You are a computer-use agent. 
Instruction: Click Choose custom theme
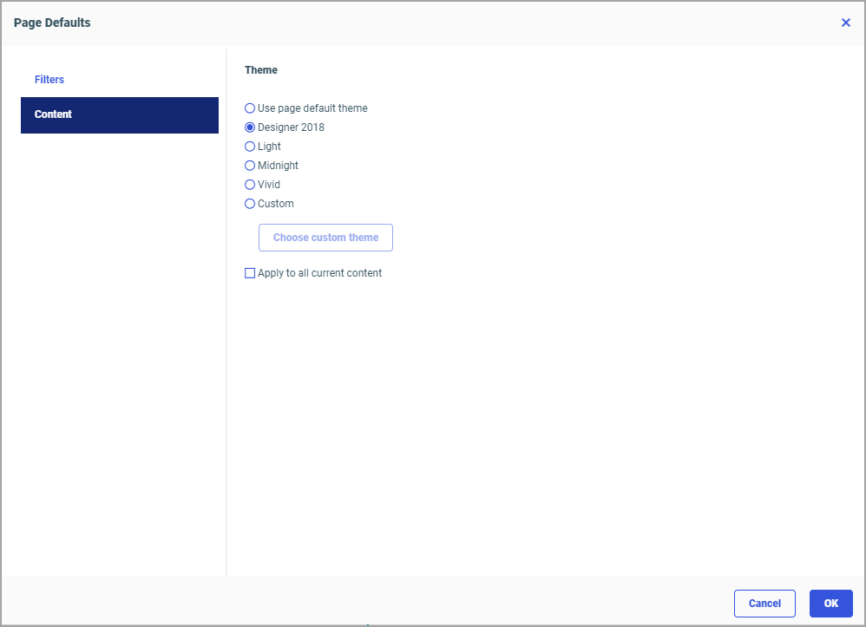pos(325,237)
